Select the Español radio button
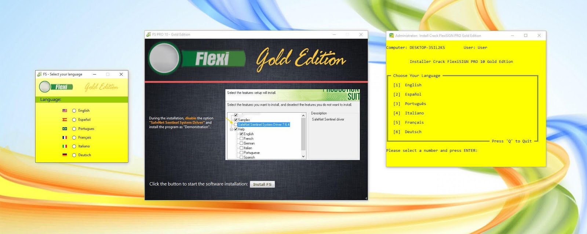This screenshot has width=587, height=234. click(x=74, y=120)
